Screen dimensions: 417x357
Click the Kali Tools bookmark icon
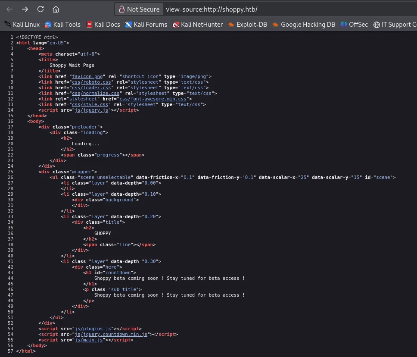coord(48,25)
